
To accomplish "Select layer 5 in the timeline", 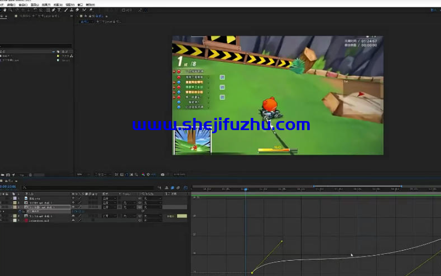I will pos(39,220).
